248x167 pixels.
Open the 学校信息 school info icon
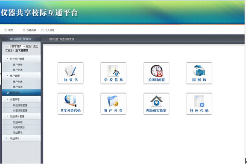click(x=113, y=73)
